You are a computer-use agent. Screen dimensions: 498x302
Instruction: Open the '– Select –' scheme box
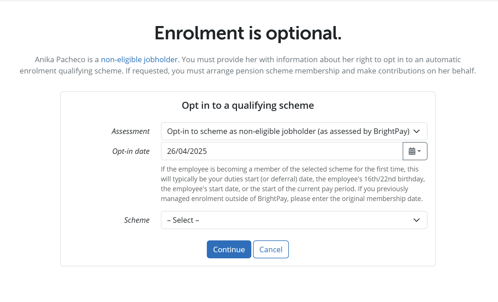(294, 220)
